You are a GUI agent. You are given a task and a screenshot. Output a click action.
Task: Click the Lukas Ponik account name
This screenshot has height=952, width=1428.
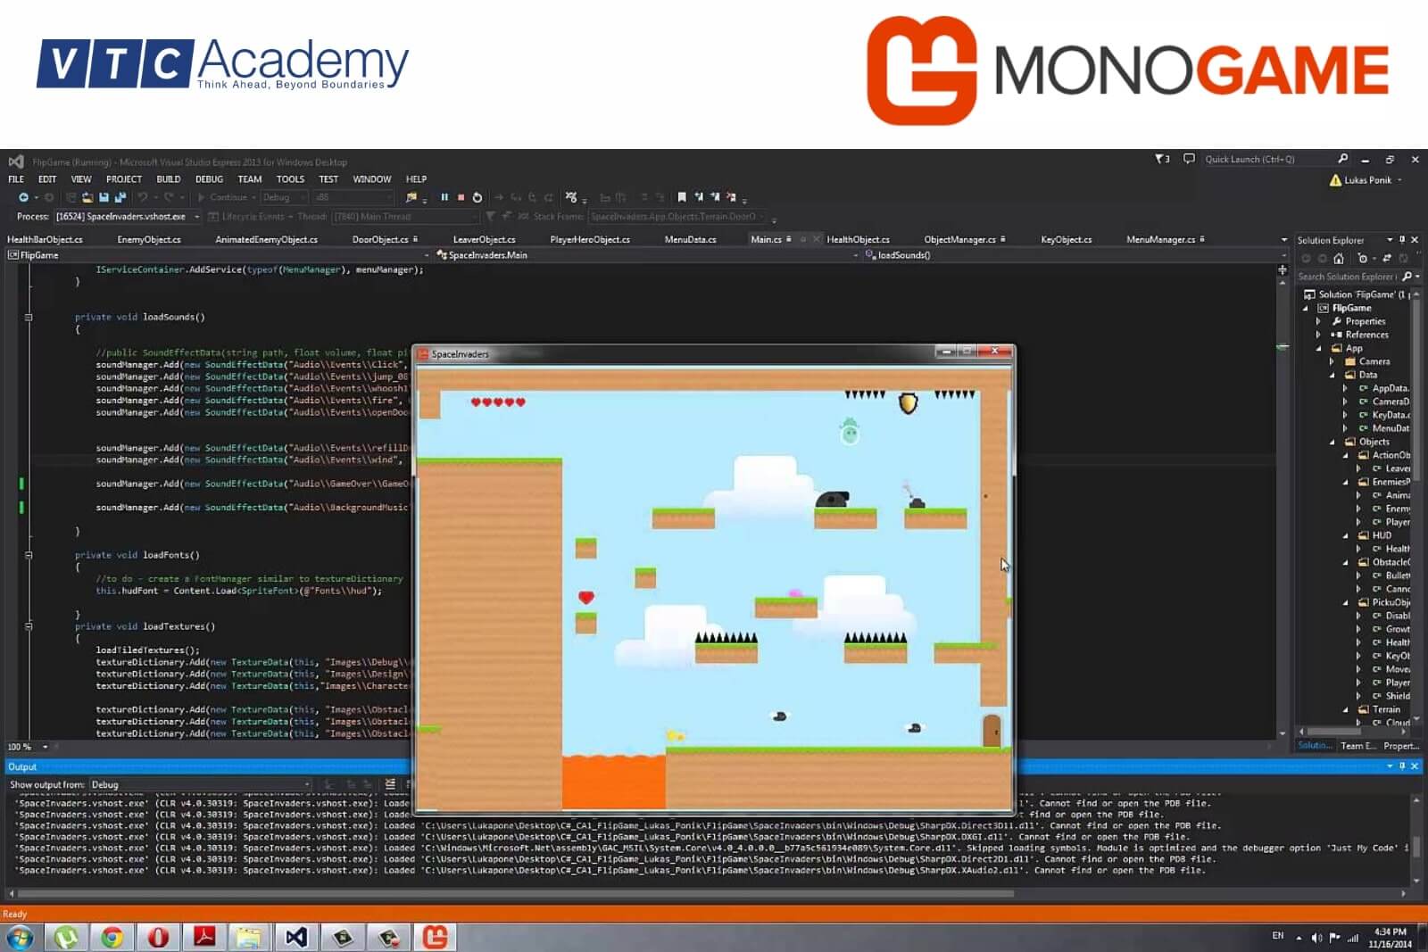(1367, 180)
